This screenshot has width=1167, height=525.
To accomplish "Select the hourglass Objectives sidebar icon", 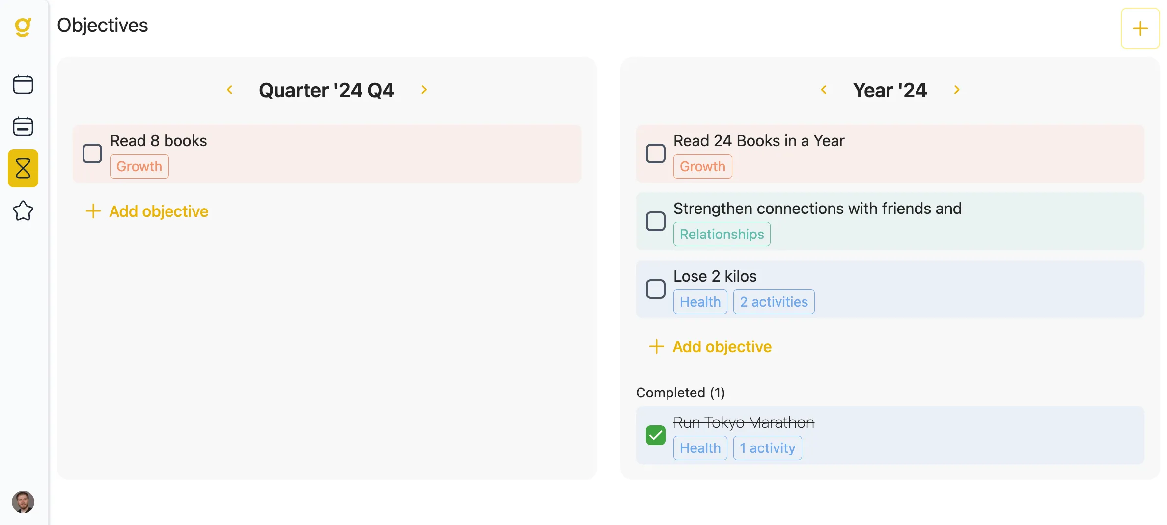I will click(23, 168).
